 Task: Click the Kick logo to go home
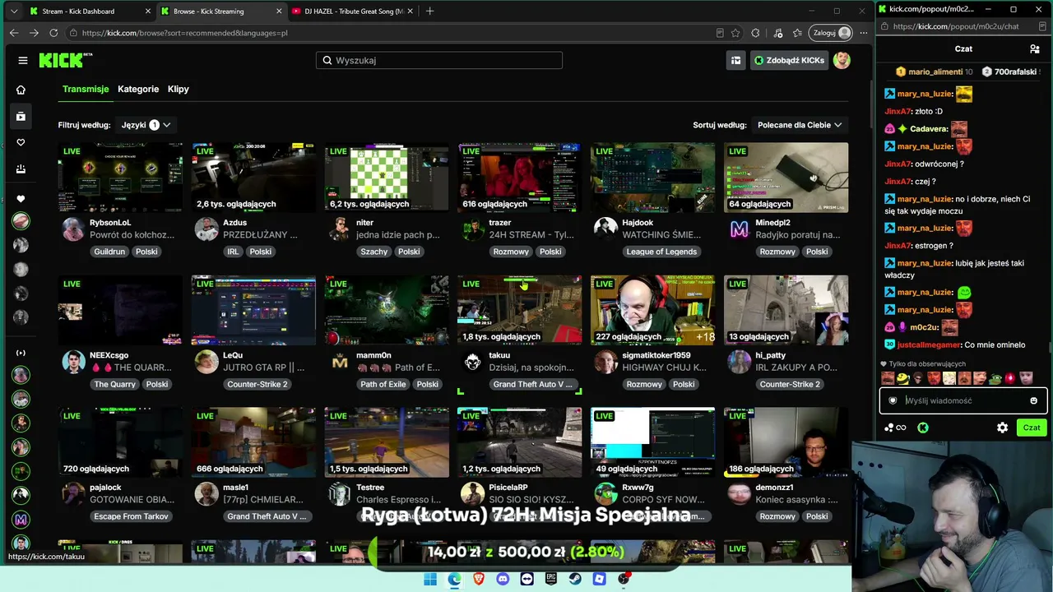[x=66, y=60]
